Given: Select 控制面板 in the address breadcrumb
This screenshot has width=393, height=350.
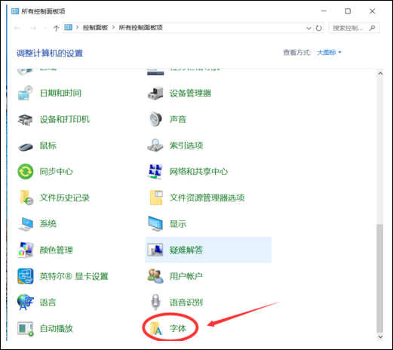Looking at the screenshot, I should click(95, 27).
